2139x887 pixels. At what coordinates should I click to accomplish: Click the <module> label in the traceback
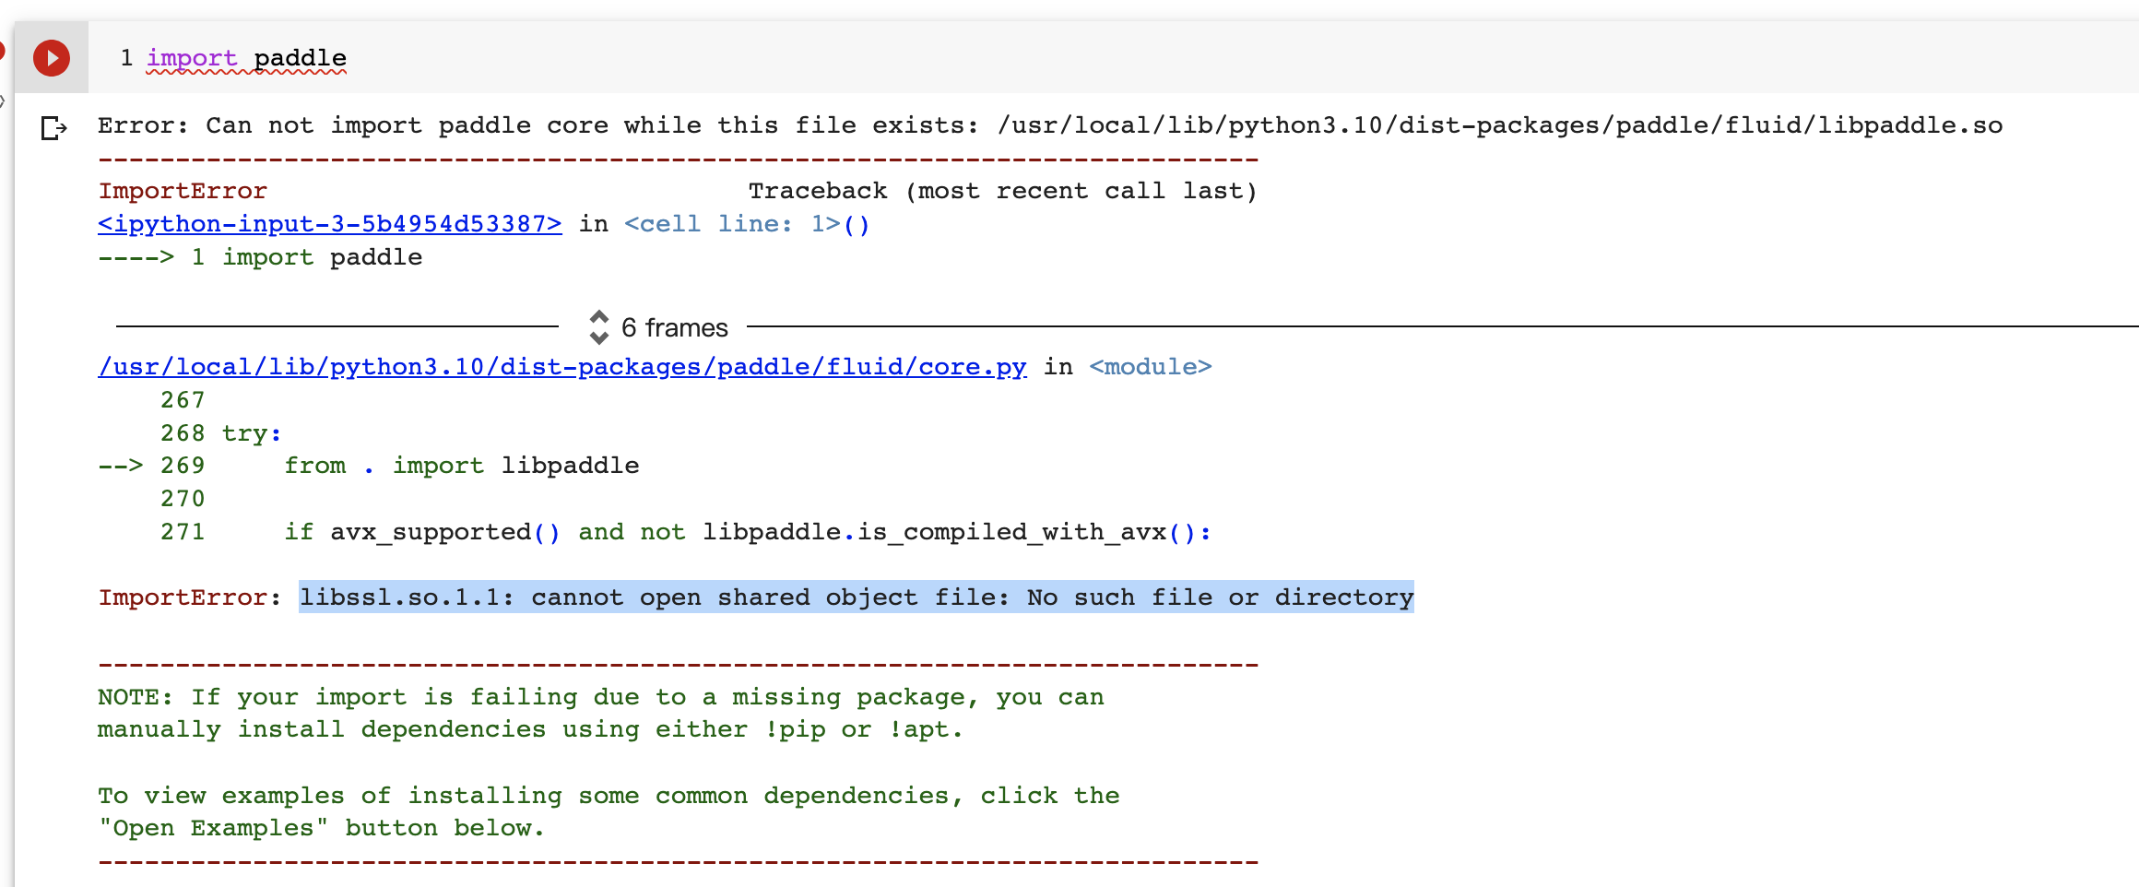tap(1150, 366)
